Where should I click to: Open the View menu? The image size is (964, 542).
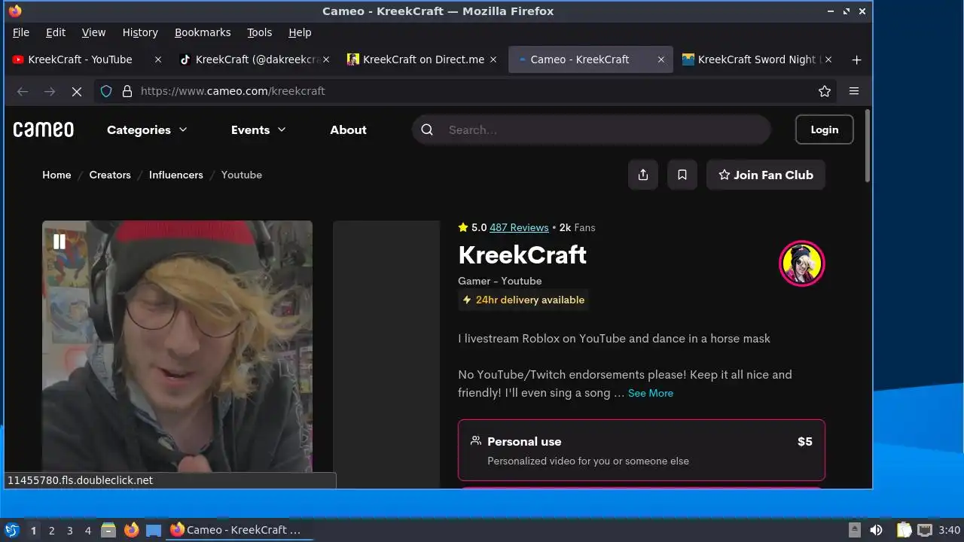point(93,32)
